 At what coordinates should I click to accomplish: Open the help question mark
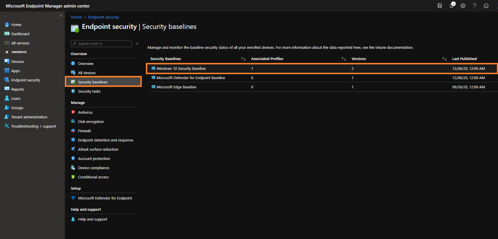tap(475, 6)
